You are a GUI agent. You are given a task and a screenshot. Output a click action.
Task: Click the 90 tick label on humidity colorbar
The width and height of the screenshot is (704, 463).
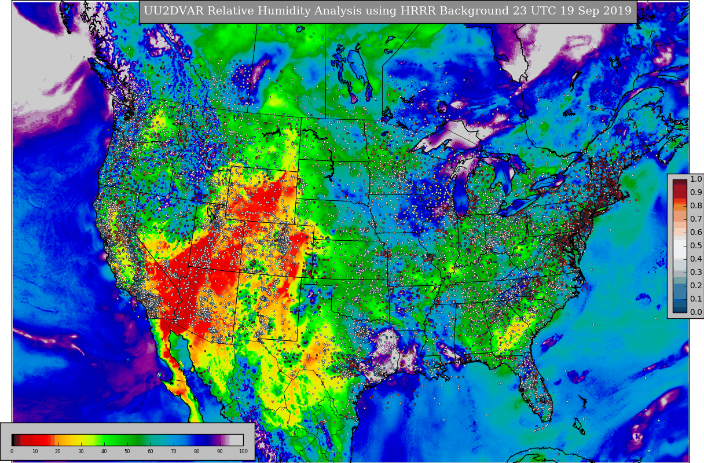tap(220, 451)
